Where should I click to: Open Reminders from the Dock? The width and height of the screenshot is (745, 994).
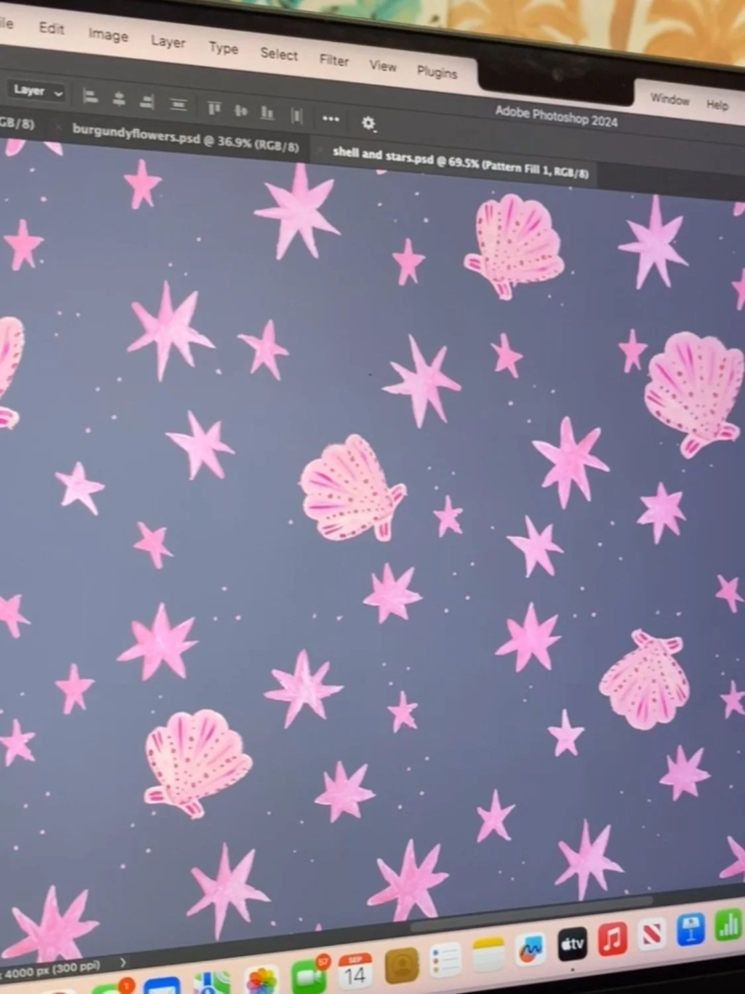click(x=446, y=961)
